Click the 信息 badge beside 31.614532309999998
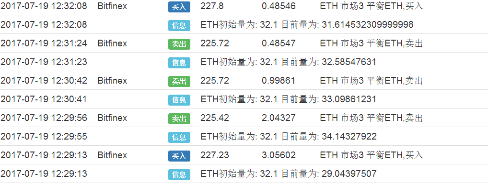 [179, 25]
